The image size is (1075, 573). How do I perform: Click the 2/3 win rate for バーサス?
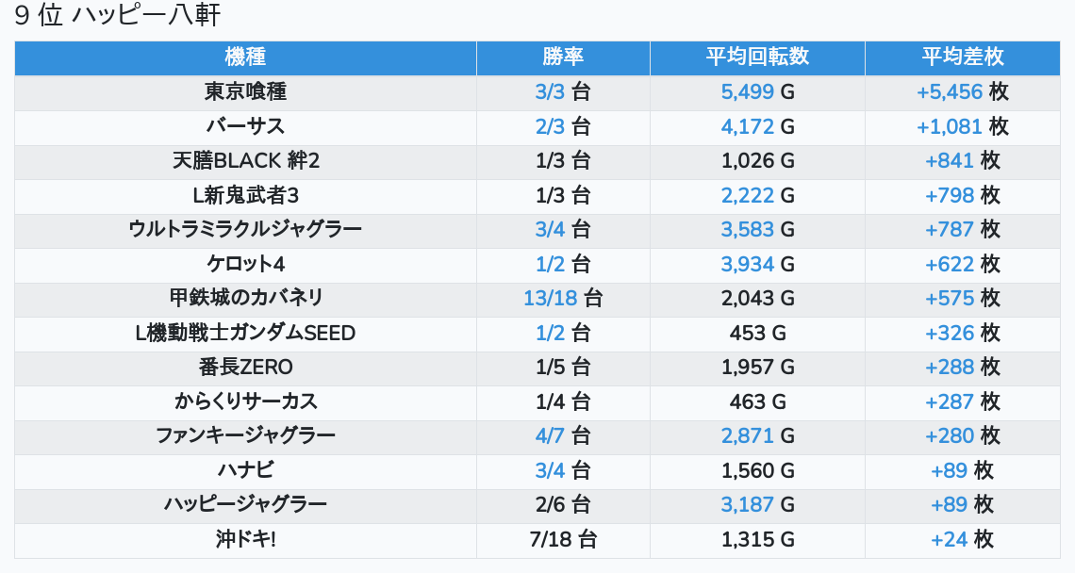[549, 126]
